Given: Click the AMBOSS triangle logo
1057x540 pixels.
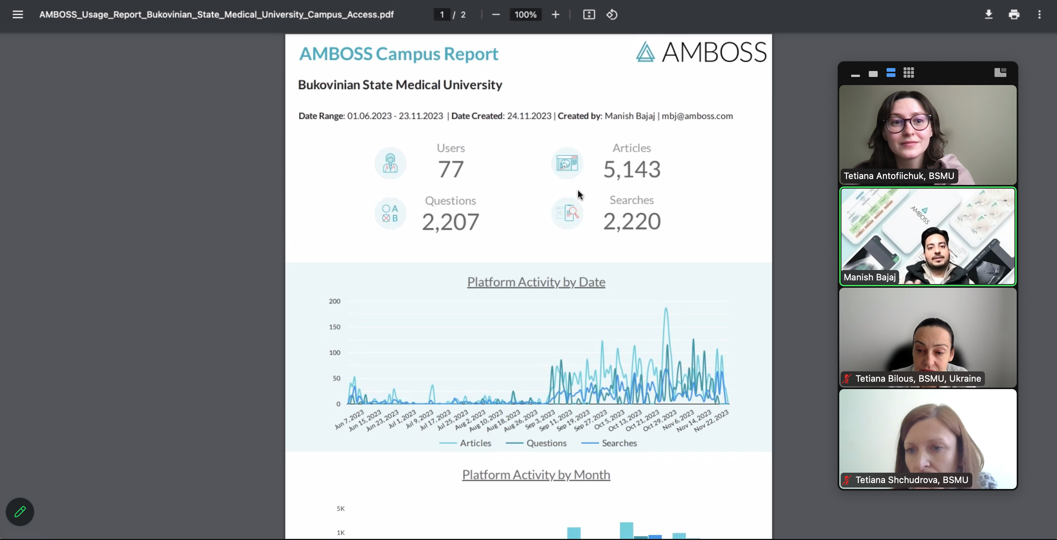Looking at the screenshot, I should tap(645, 52).
